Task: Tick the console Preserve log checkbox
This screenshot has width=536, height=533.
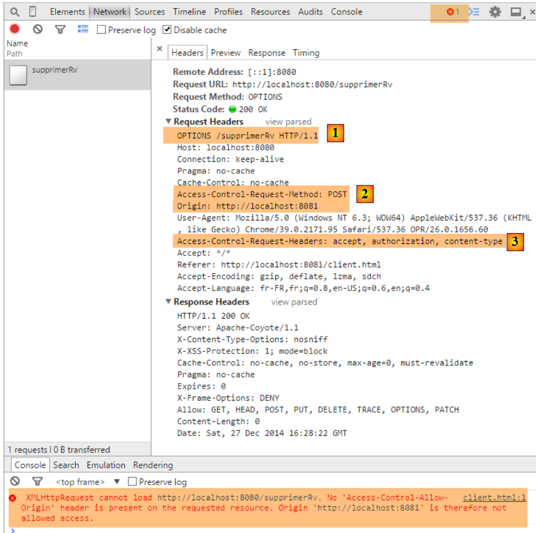Action: point(132,482)
